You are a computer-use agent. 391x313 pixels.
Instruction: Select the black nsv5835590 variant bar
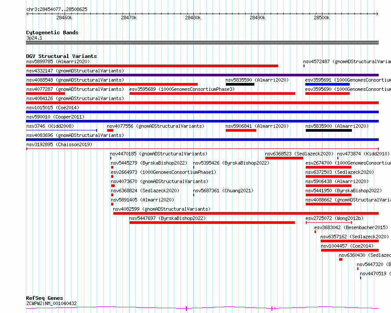coord(240,84)
